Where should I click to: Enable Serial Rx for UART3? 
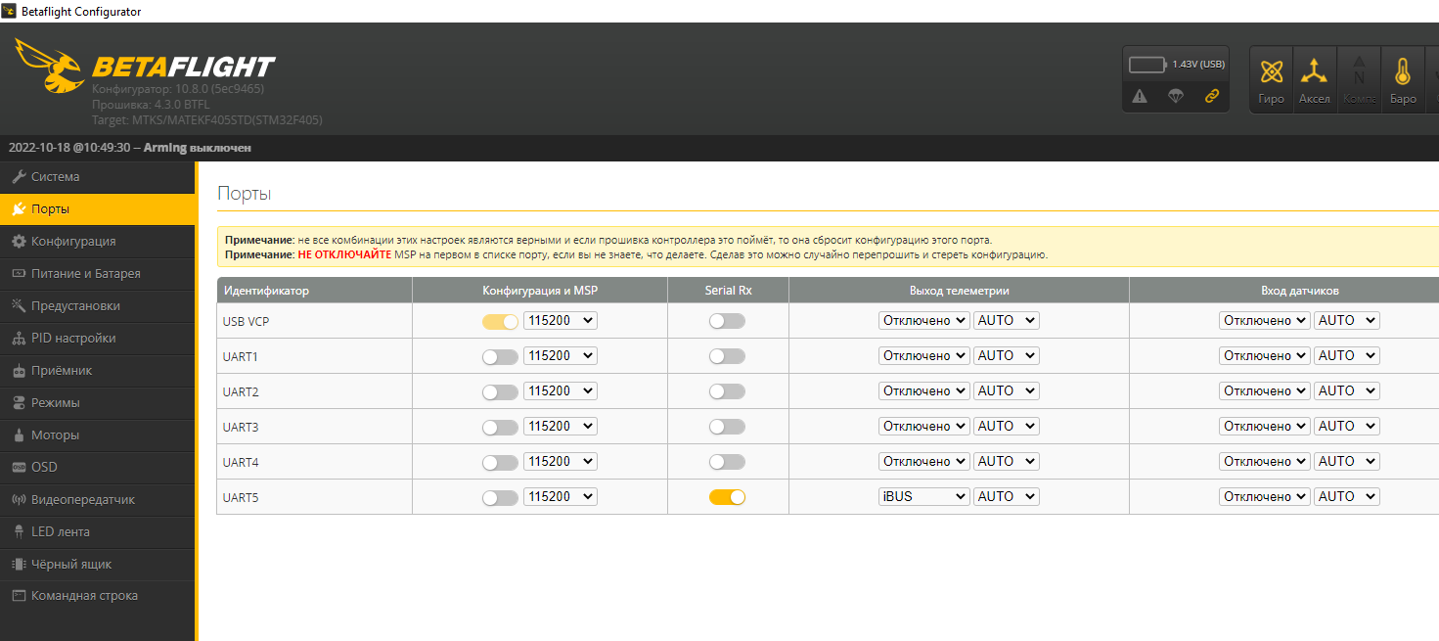click(x=727, y=427)
